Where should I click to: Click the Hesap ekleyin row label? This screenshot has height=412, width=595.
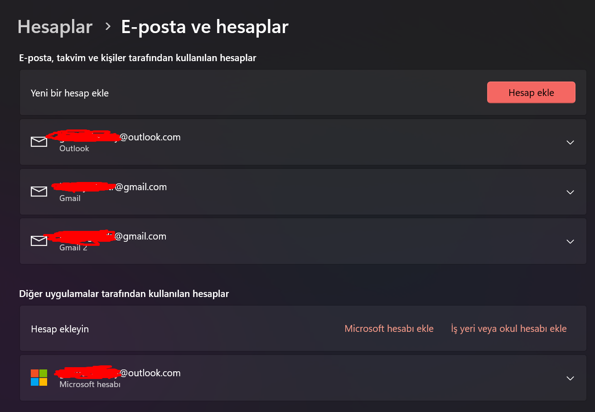(x=60, y=329)
